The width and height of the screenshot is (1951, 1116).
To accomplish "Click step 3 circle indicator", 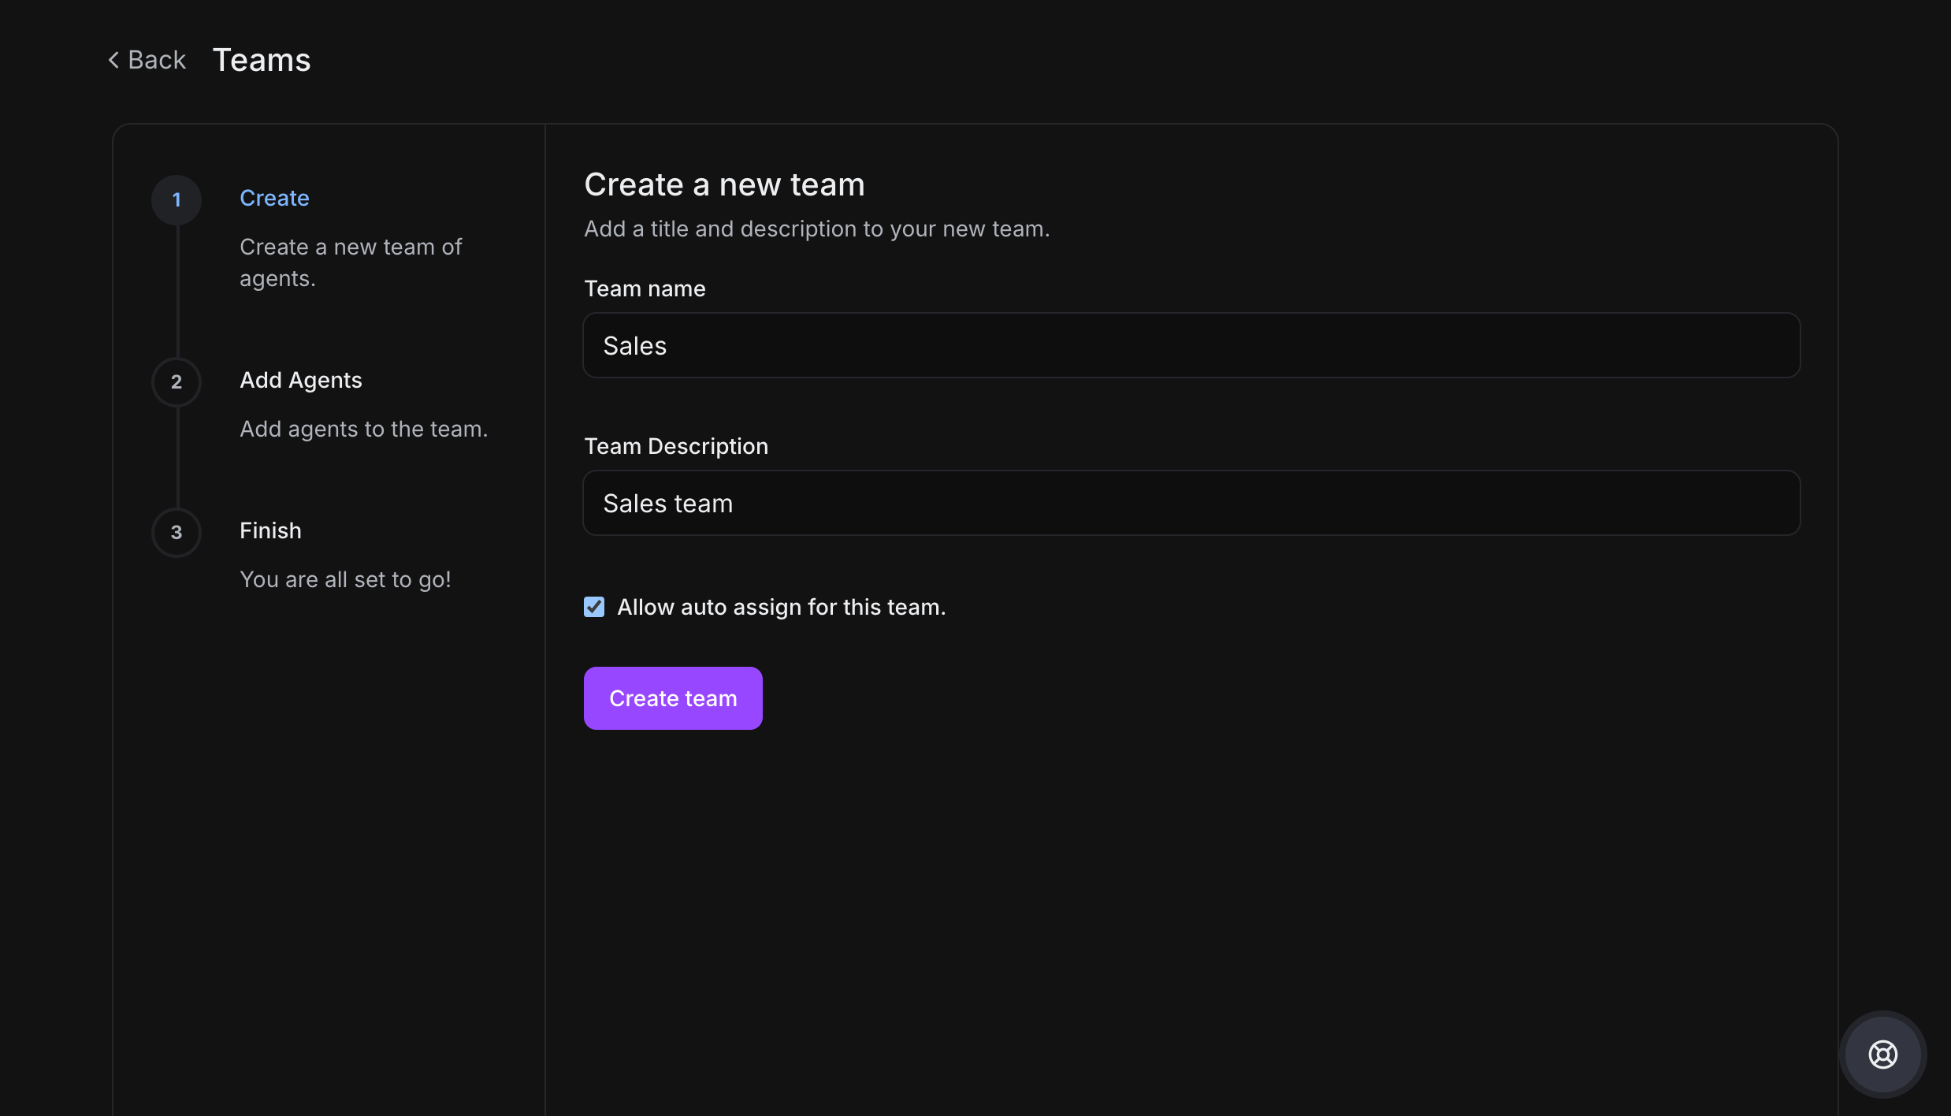I will [x=177, y=533].
